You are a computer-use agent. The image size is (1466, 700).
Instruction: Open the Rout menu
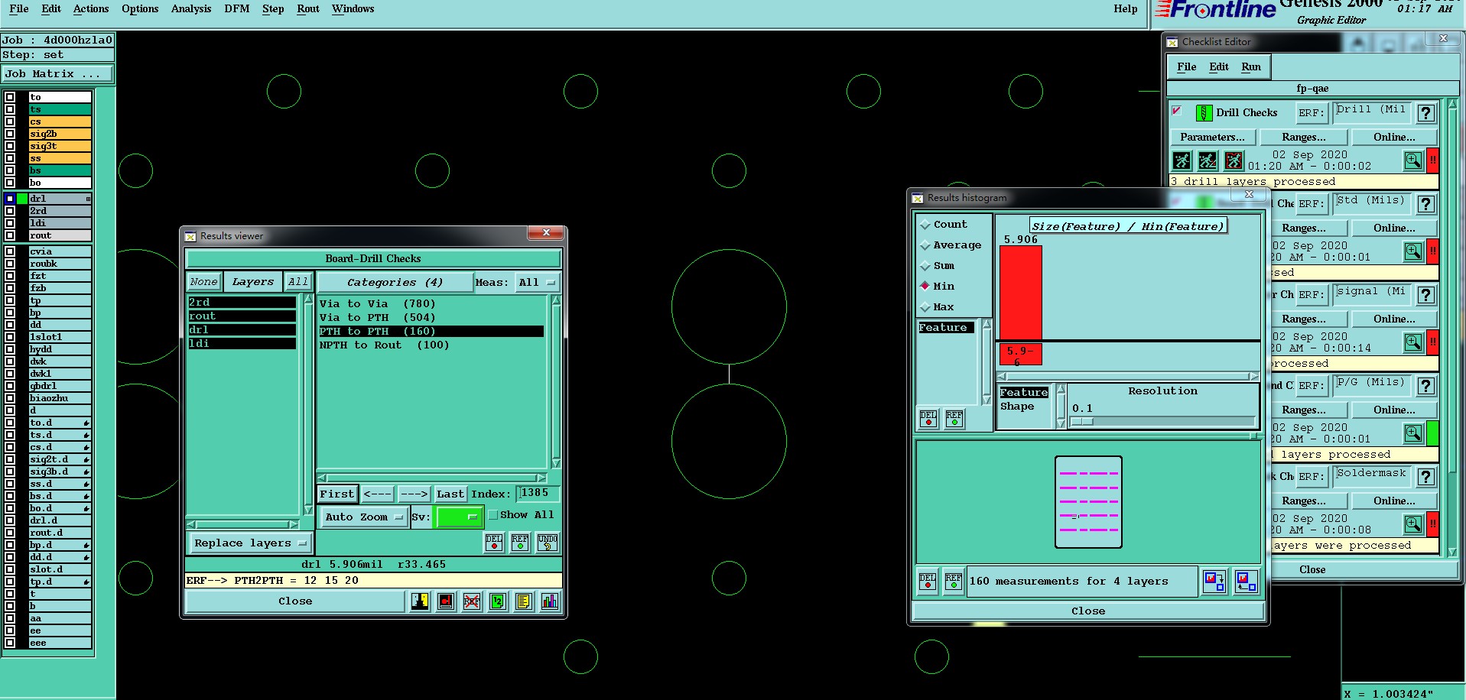point(308,9)
